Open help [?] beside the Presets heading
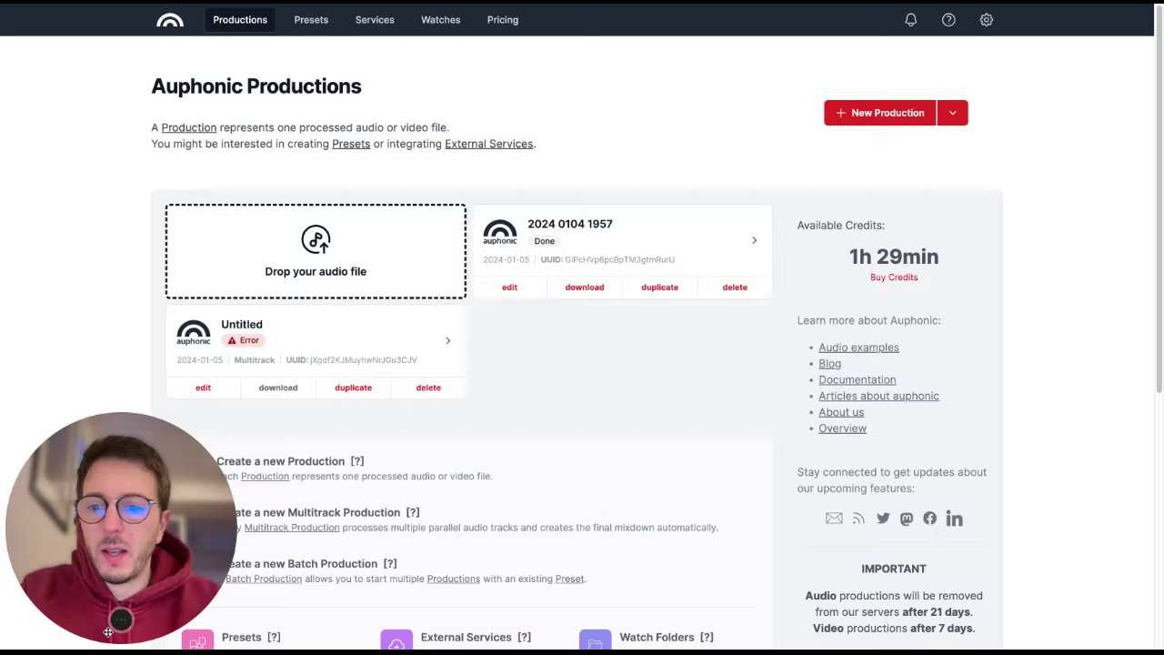 (274, 638)
